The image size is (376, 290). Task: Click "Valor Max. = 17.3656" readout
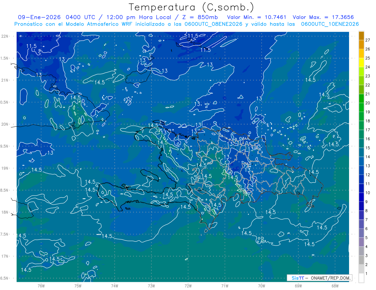[x=323, y=17]
